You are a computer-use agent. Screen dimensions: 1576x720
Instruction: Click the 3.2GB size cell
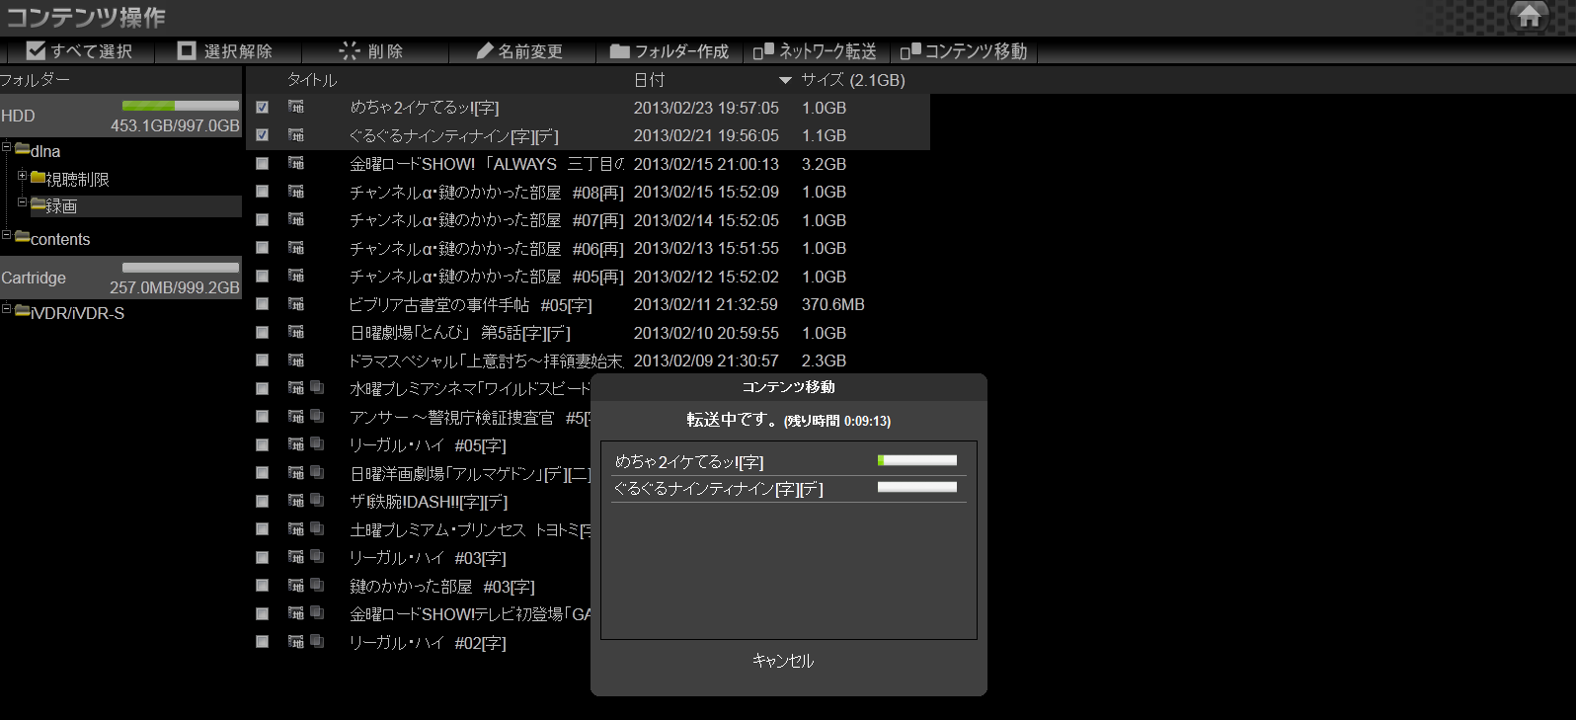pos(824,164)
